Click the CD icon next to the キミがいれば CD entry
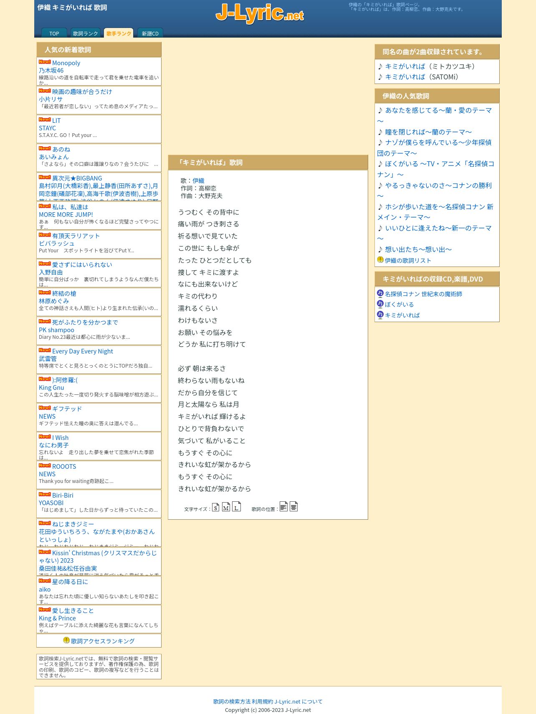 (x=380, y=315)
